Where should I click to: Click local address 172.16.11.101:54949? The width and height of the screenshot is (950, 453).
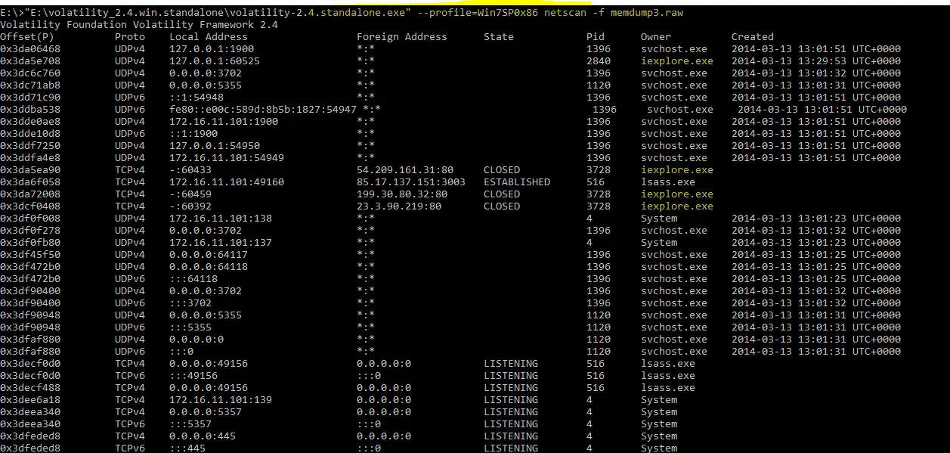tap(227, 157)
